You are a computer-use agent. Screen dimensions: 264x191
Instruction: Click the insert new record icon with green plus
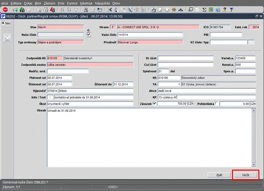click(15, 10)
